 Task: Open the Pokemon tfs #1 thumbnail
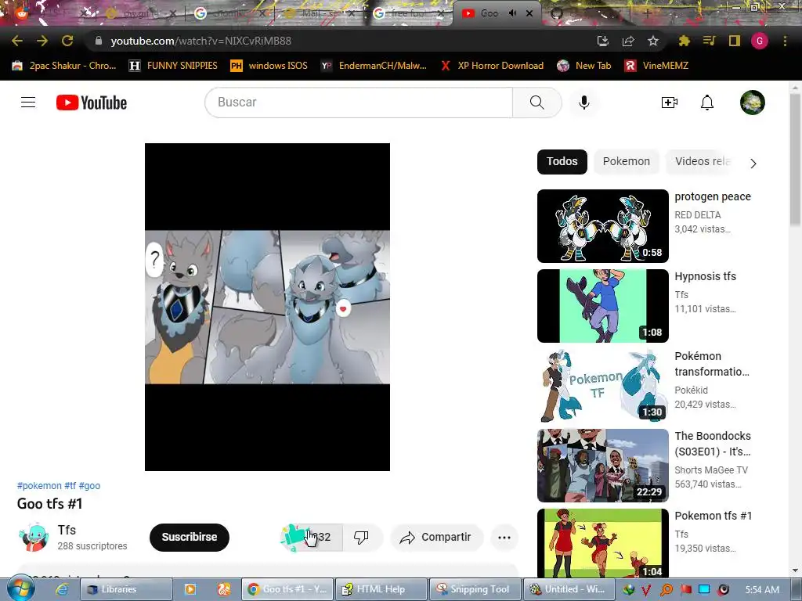coord(602,543)
